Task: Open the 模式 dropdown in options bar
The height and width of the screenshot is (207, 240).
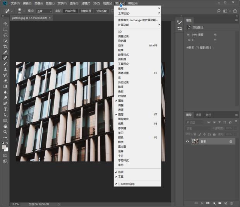Action: pyautogui.click(x=45, y=11)
